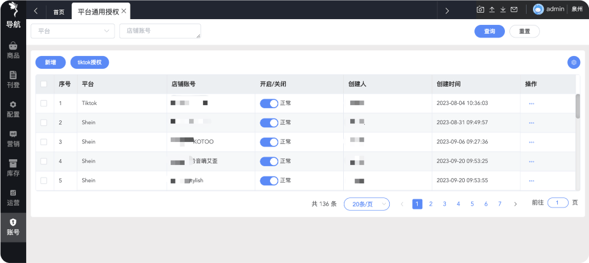The height and width of the screenshot is (263, 589).
Task: Expand the 平台 platform dropdown filter
Action: point(73,31)
